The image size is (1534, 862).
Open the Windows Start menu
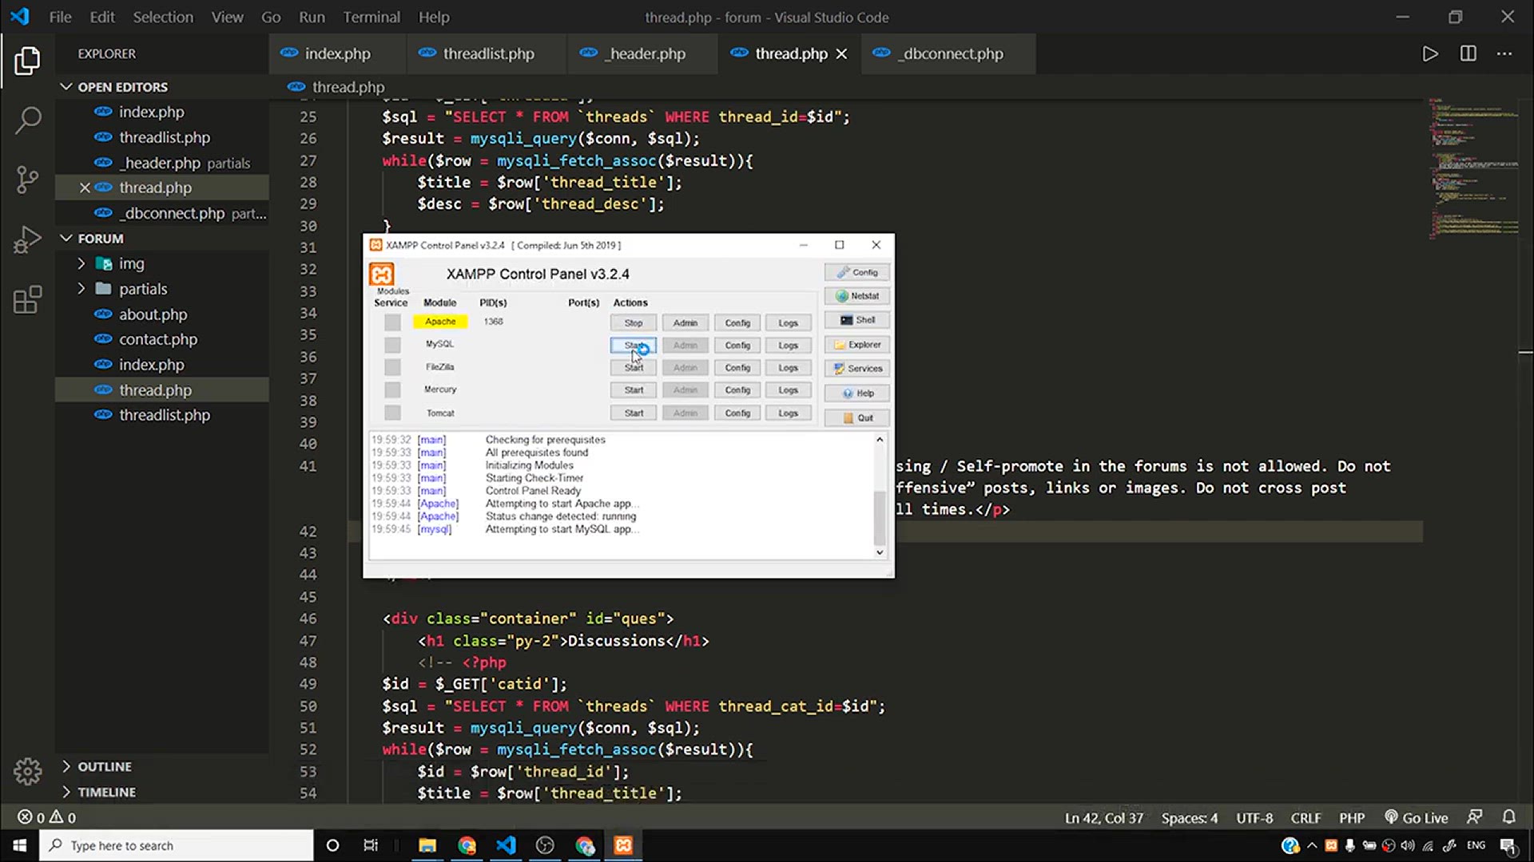point(19,845)
